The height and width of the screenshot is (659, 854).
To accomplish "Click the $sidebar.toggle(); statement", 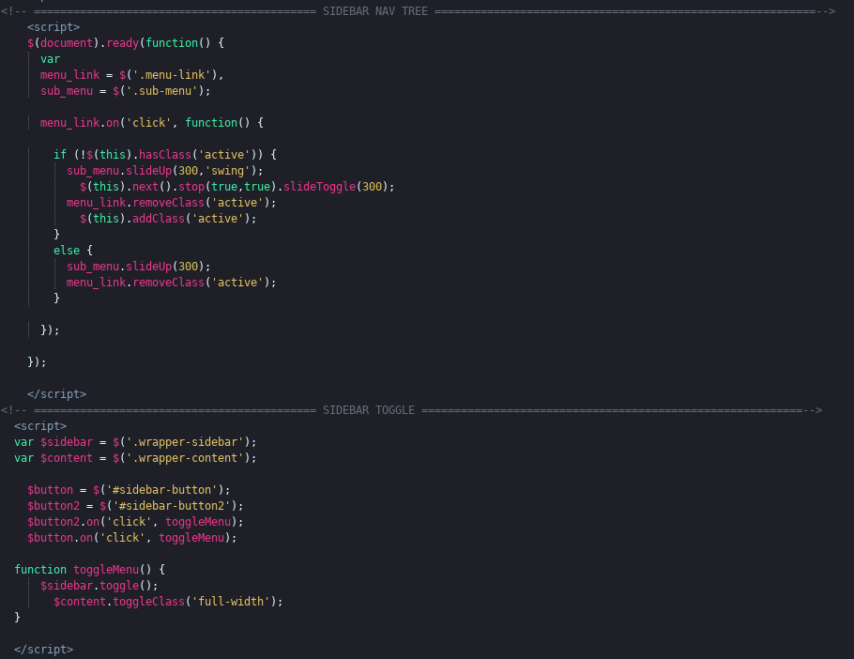I will click(99, 586).
